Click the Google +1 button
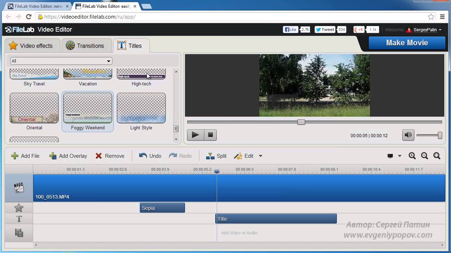This screenshot has height=253, width=451. (359, 30)
